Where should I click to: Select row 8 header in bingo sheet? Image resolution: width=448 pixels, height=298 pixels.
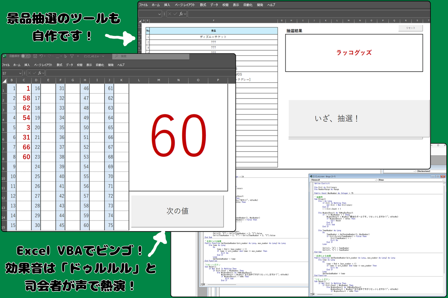[3, 157]
